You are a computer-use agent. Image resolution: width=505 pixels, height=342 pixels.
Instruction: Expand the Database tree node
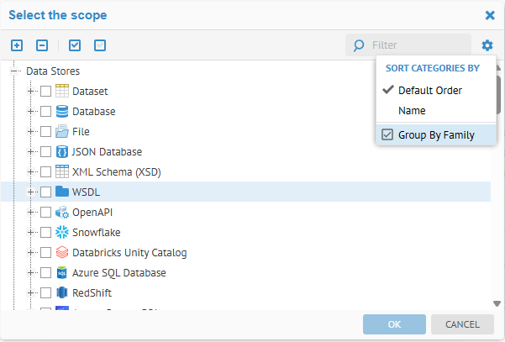[32, 112]
